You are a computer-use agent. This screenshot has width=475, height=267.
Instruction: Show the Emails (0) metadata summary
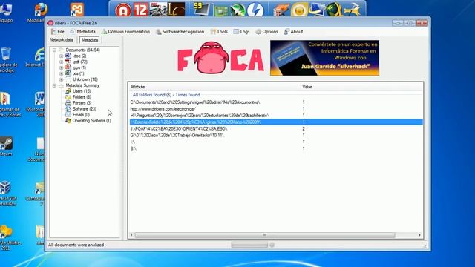pos(81,115)
